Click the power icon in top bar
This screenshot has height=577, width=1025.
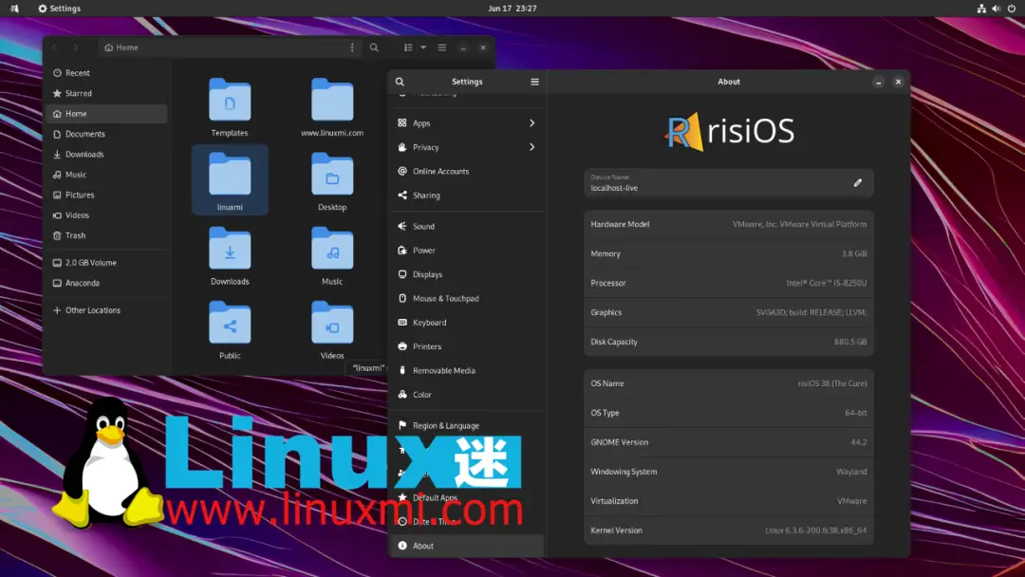[1012, 9]
